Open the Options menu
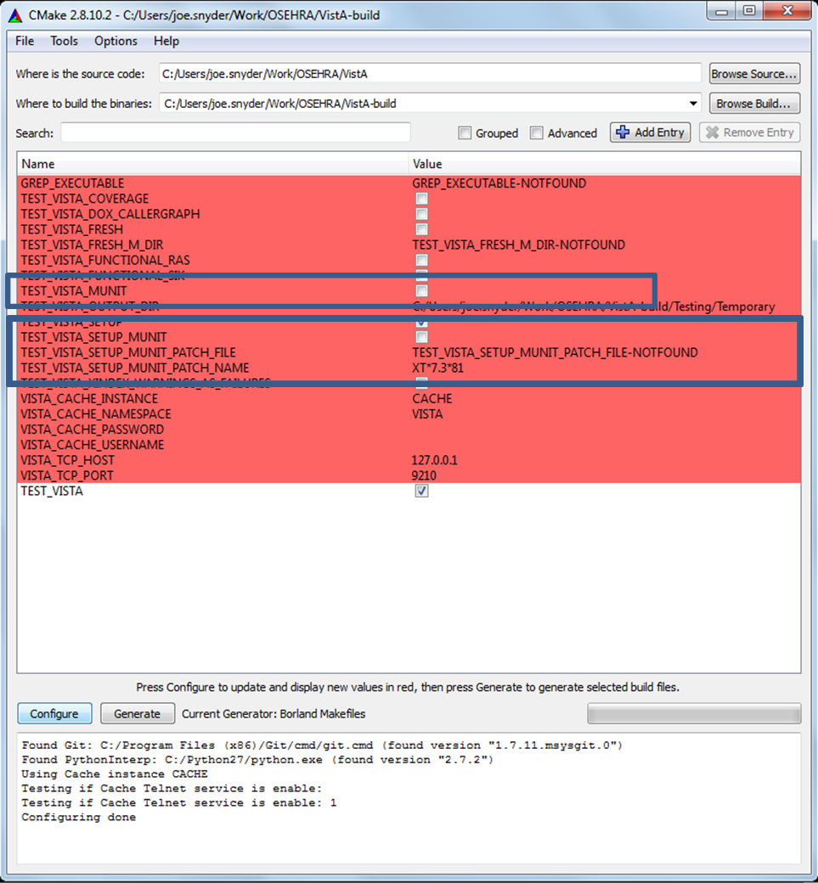Image resolution: width=818 pixels, height=883 pixels. 116,41
